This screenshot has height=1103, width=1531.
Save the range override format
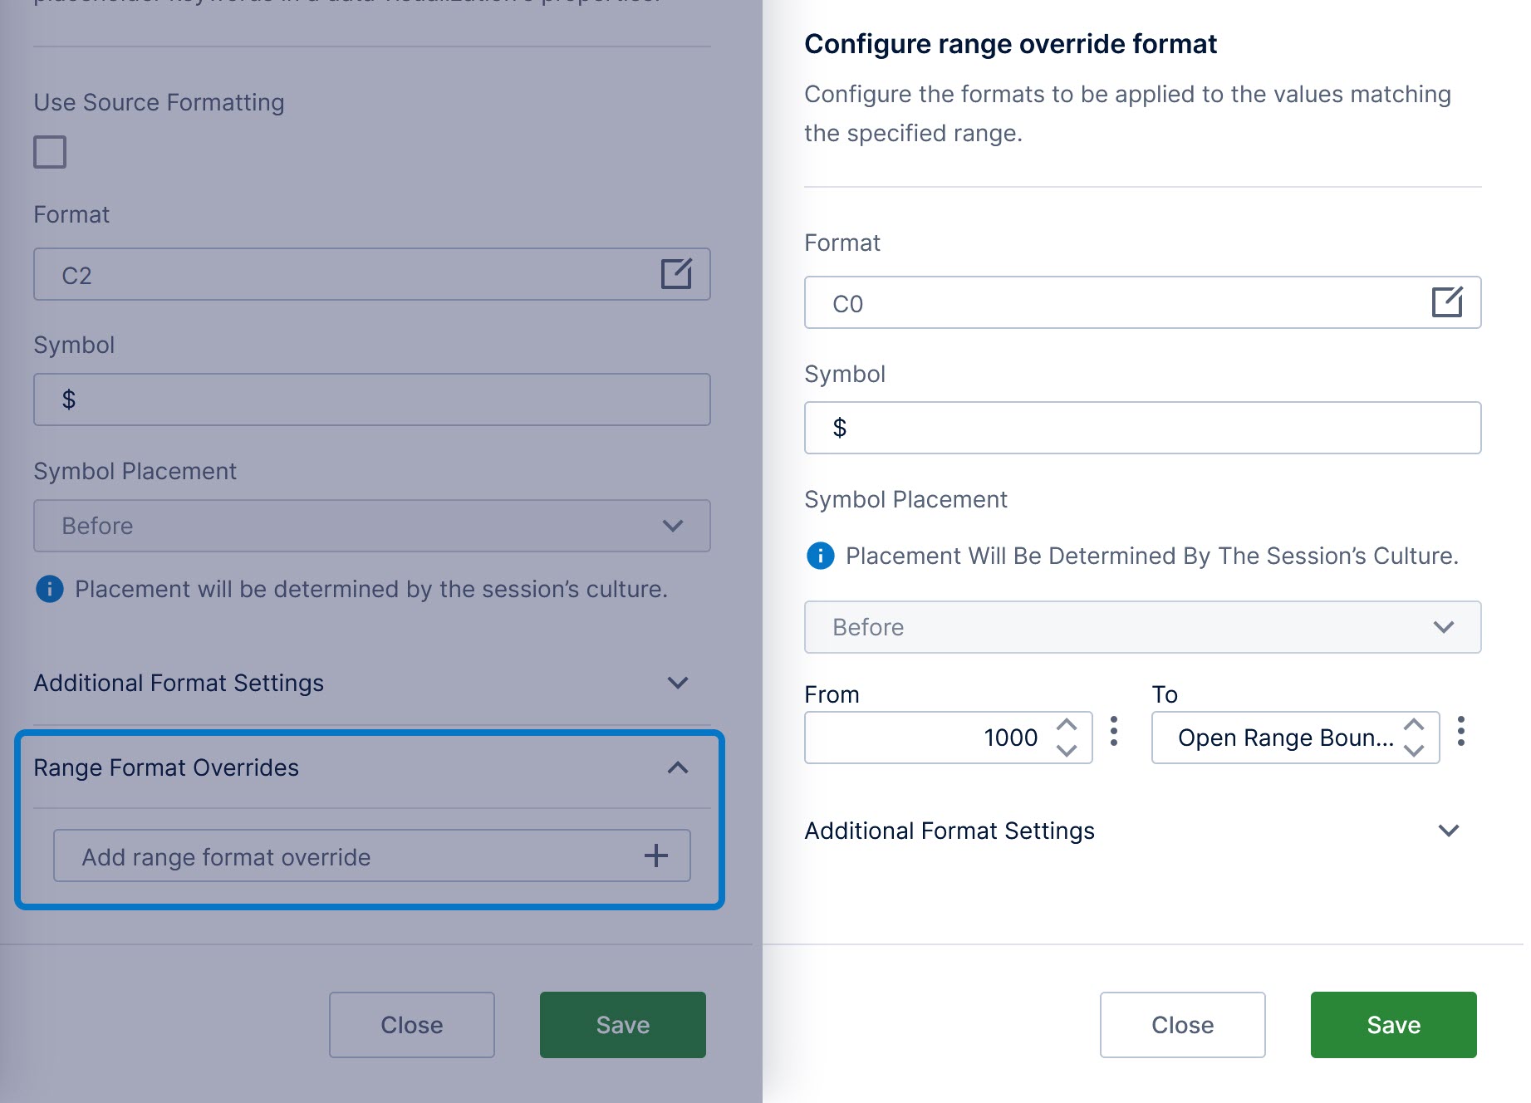coord(1393,1024)
